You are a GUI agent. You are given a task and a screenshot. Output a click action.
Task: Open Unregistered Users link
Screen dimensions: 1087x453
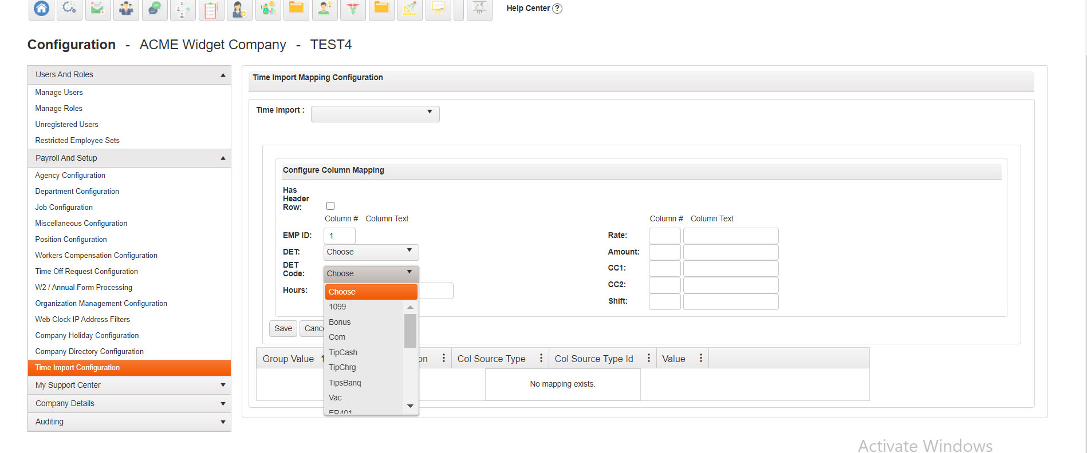66,125
